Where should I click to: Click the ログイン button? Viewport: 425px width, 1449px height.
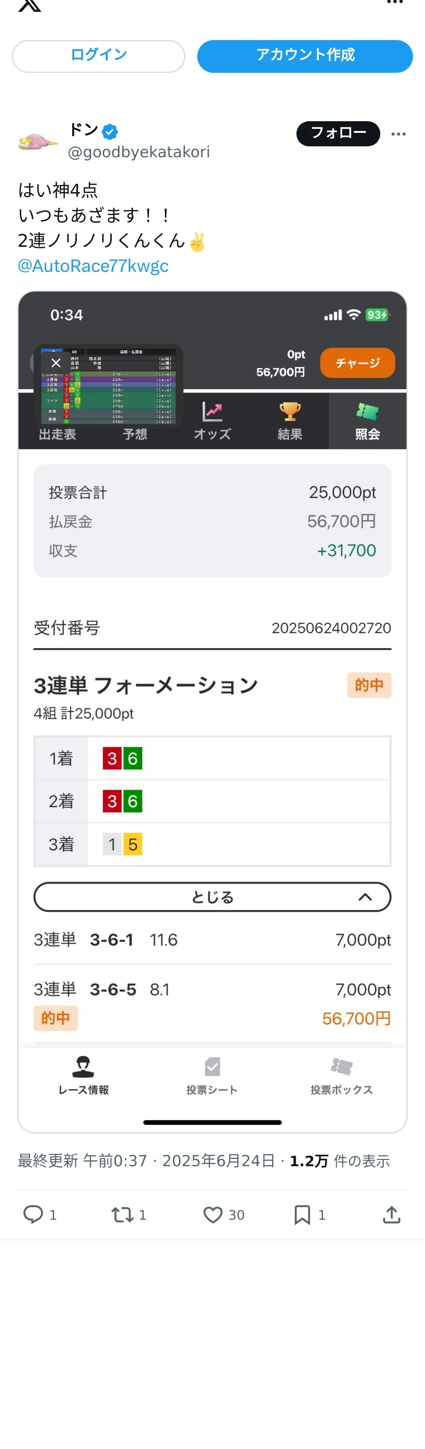98,56
